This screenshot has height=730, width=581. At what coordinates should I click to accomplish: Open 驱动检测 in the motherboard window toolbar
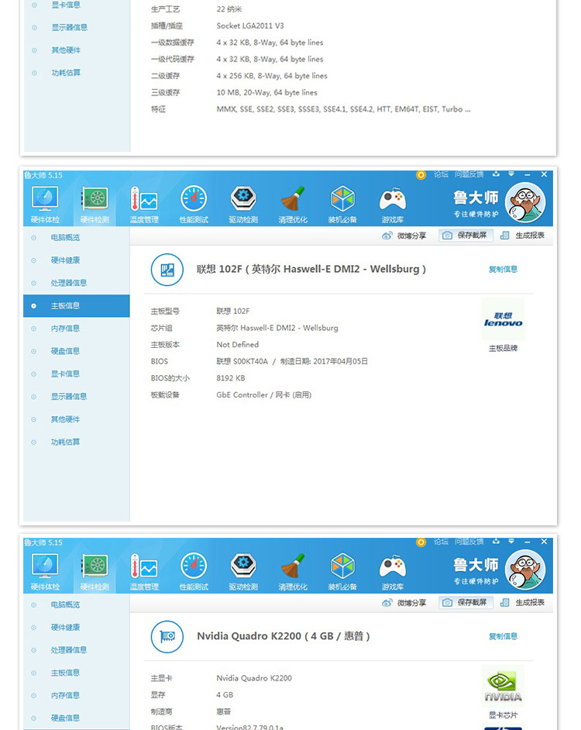coord(243,205)
